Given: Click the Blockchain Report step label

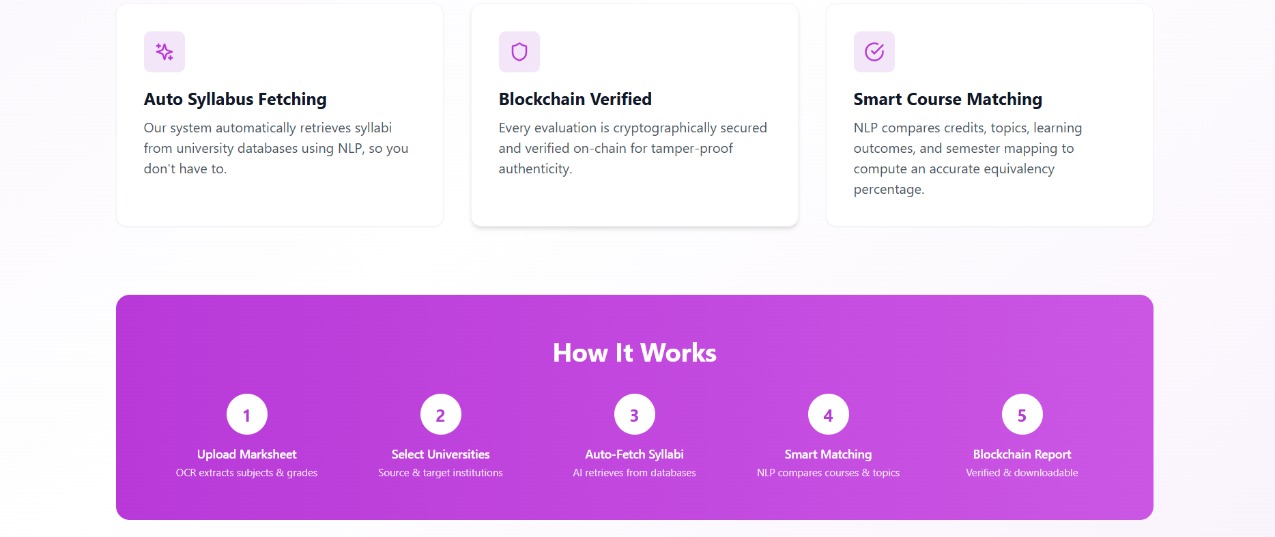Looking at the screenshot, I should 1022,454.
